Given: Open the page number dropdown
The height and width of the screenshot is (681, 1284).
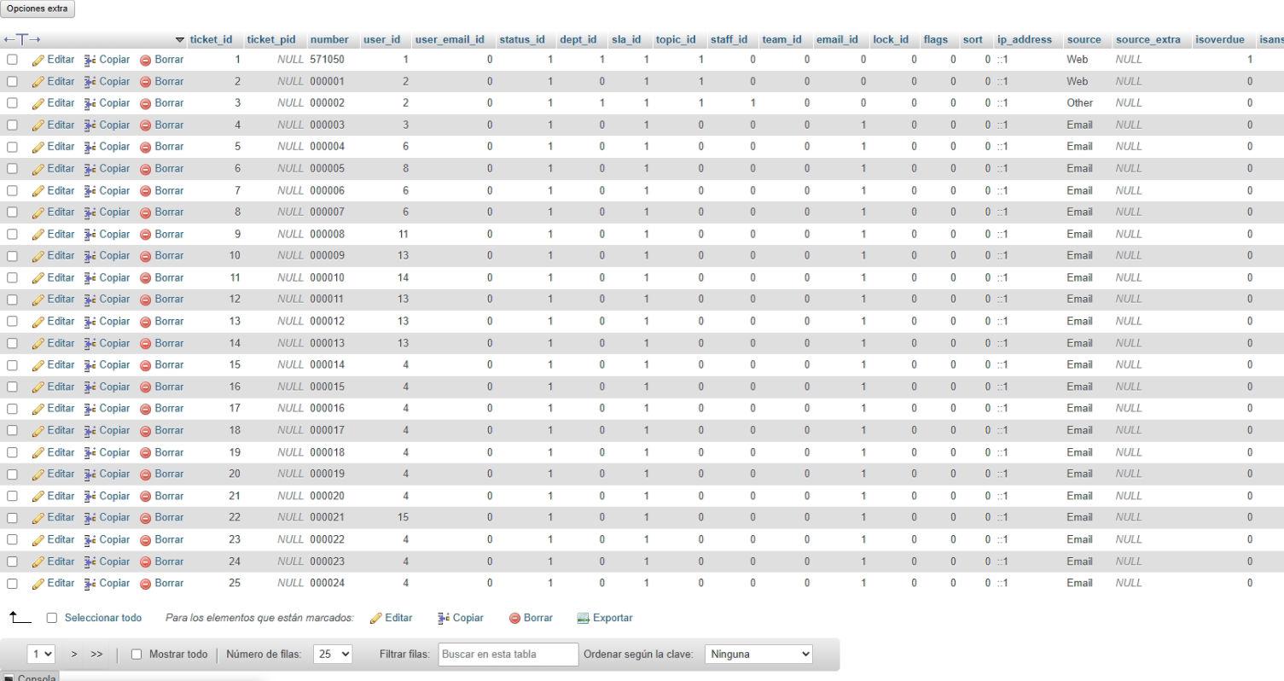Looking at the screenshot, I should (41, 655).
